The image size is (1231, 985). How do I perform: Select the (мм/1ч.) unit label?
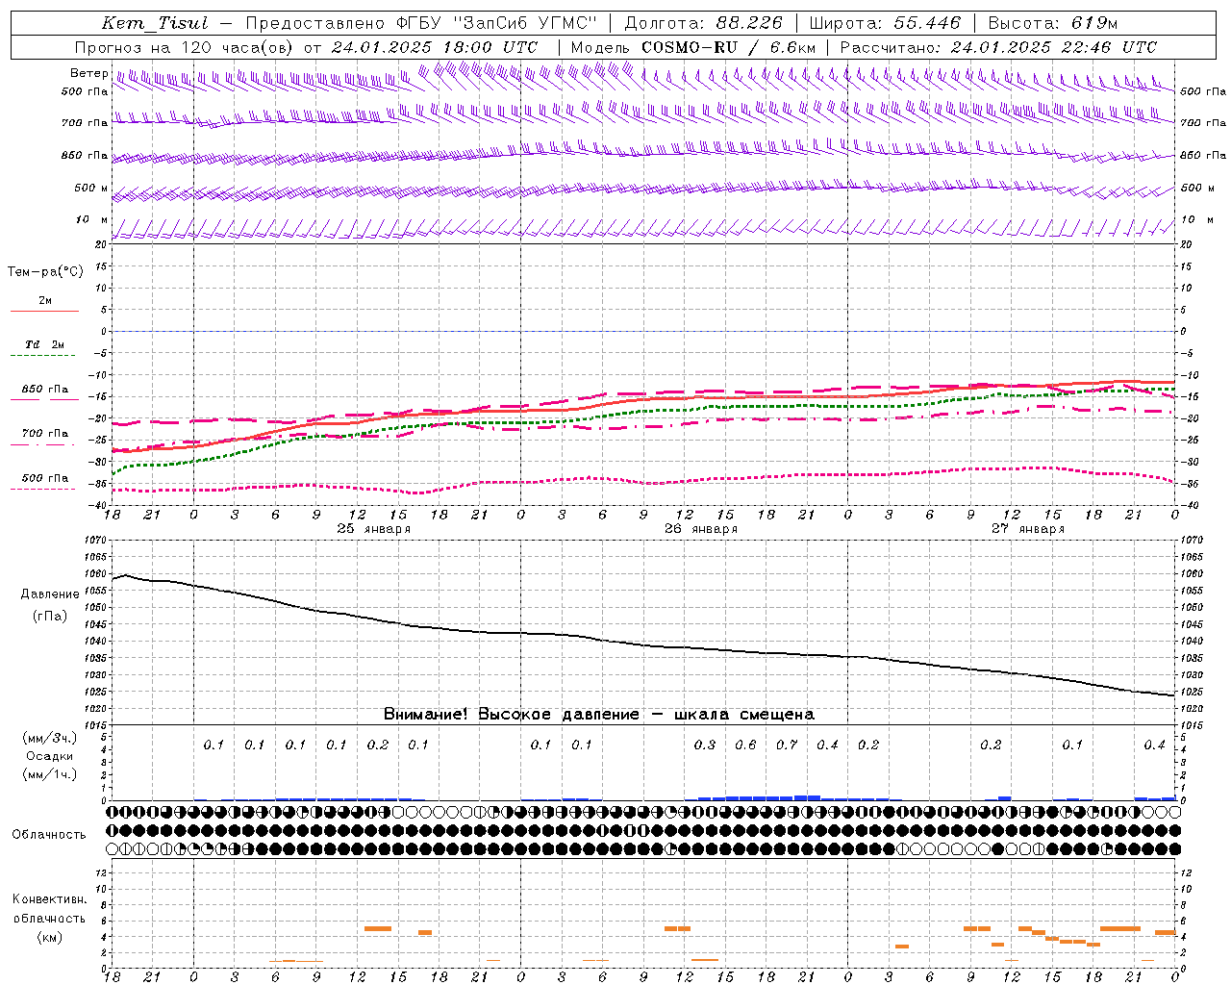(x=50, y=774)
